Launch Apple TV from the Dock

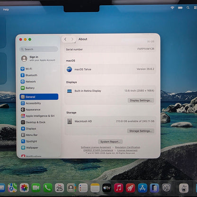107,188
